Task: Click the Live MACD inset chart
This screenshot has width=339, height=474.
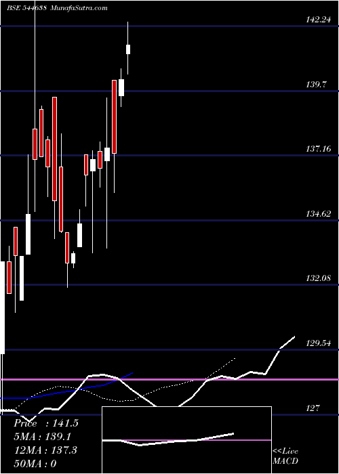Action: 186,440
